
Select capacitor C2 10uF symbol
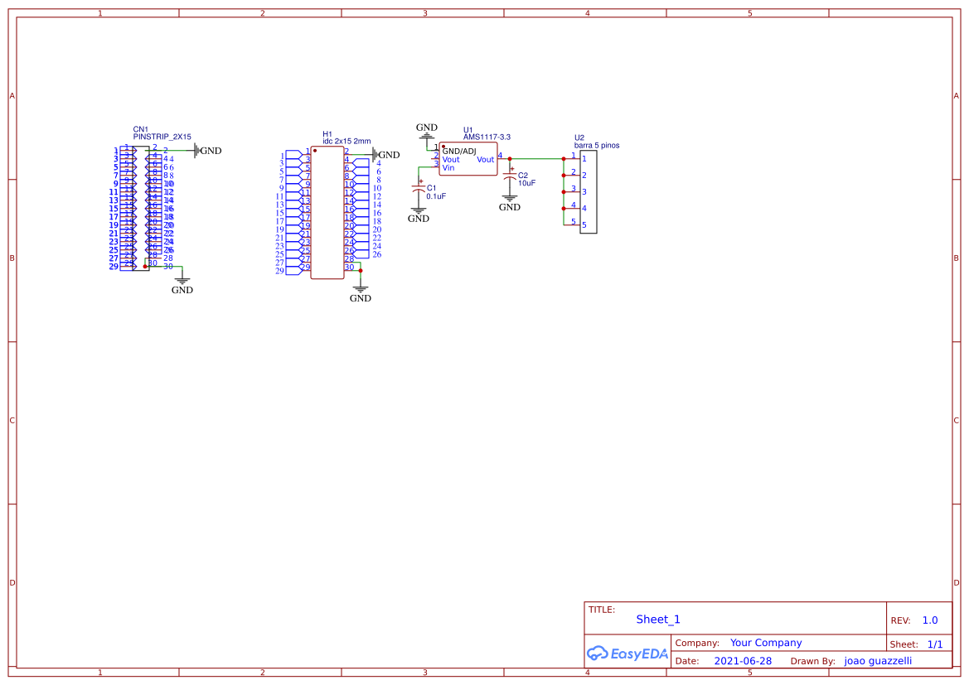tap(510, 176)
